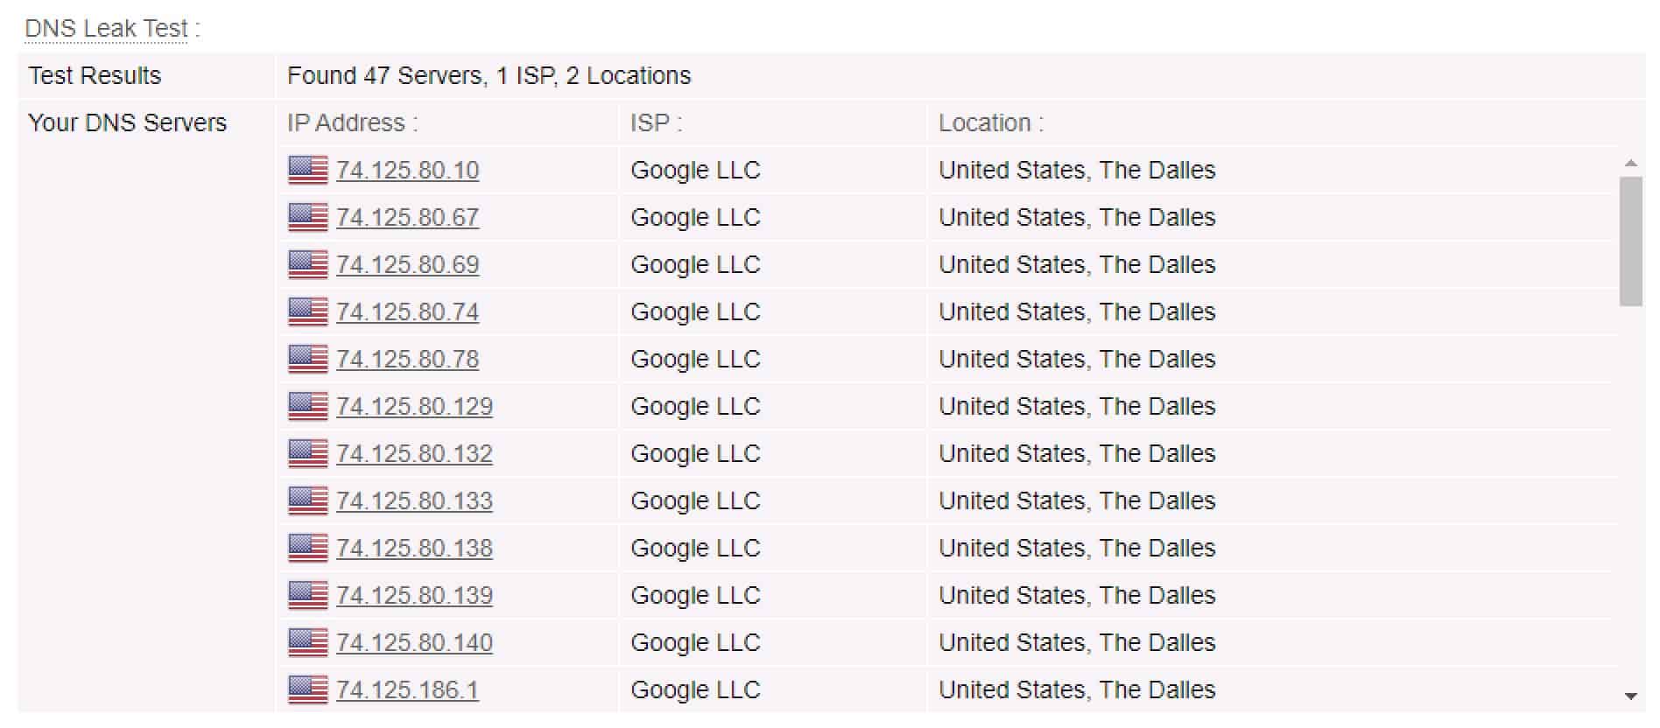
Task: Click the flag icon next to 74.125.80.133
Action: point(307,500)
